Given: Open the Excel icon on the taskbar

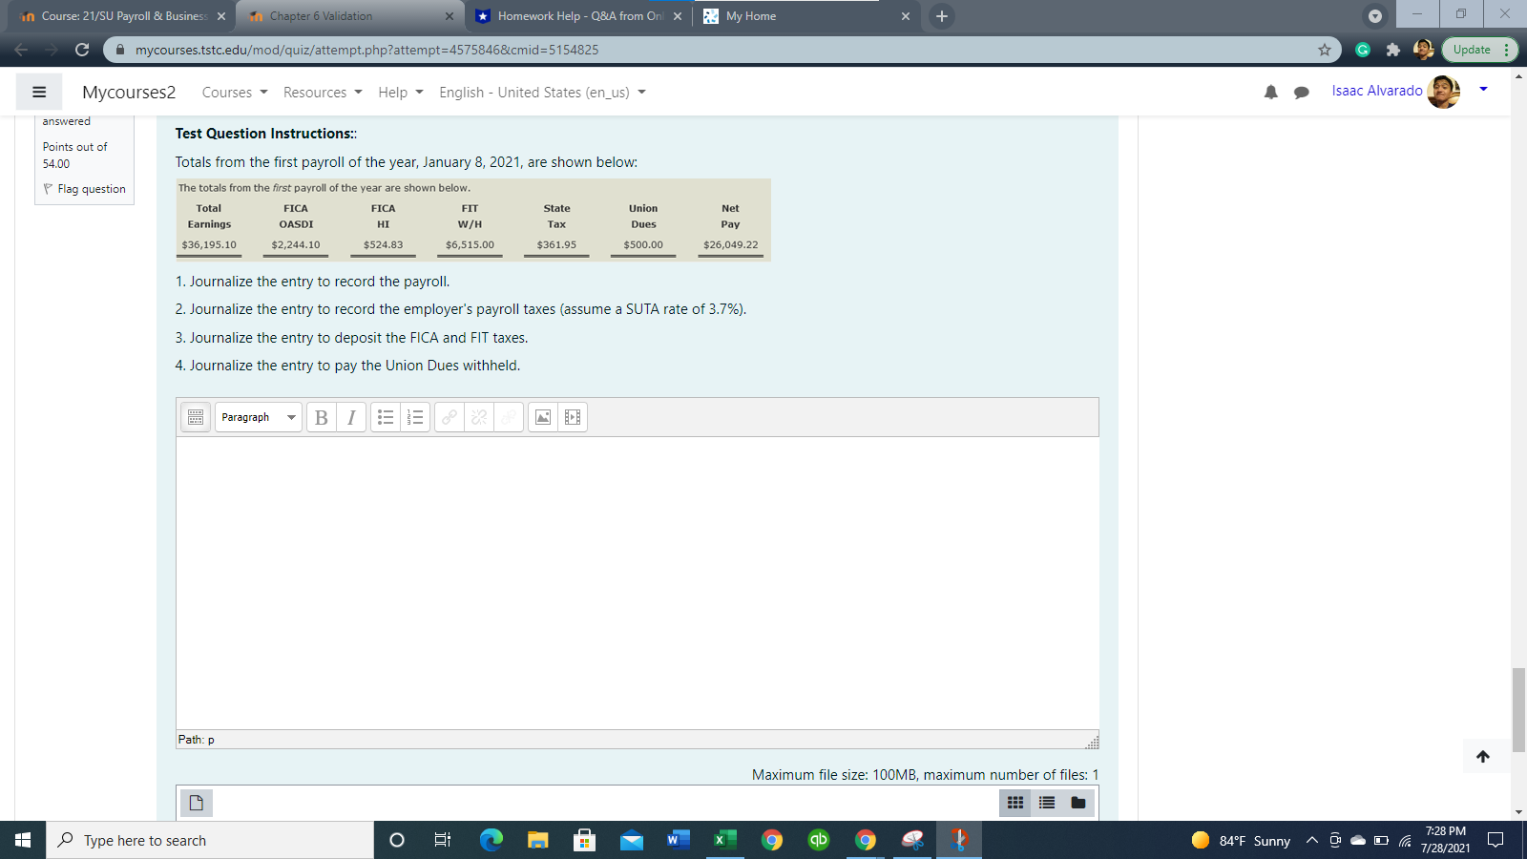Looking at the screenshot, I should [x=724, y=840].
